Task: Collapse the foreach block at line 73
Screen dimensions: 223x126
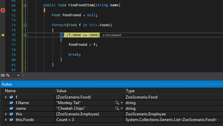Action: pyautogui.click(x=25, y=25)
